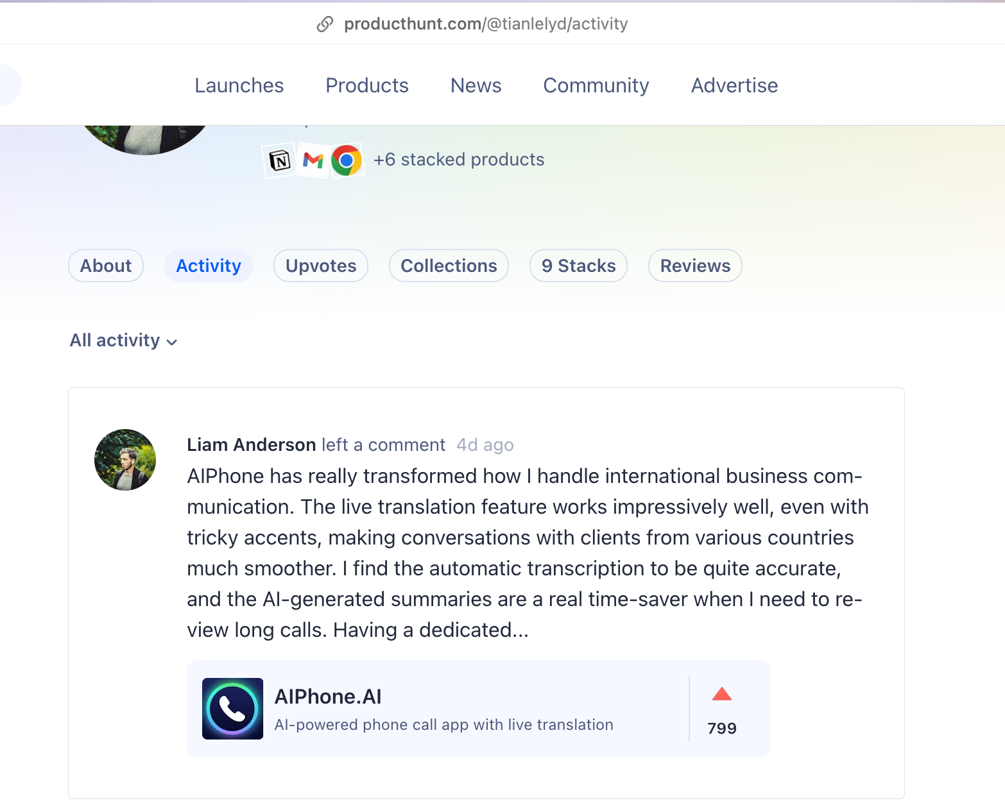
Task: Expand the All activity filter dropdown
Action: (123, 341)
